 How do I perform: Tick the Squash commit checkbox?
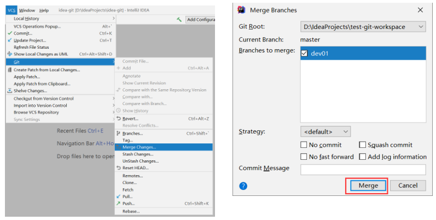362,145
